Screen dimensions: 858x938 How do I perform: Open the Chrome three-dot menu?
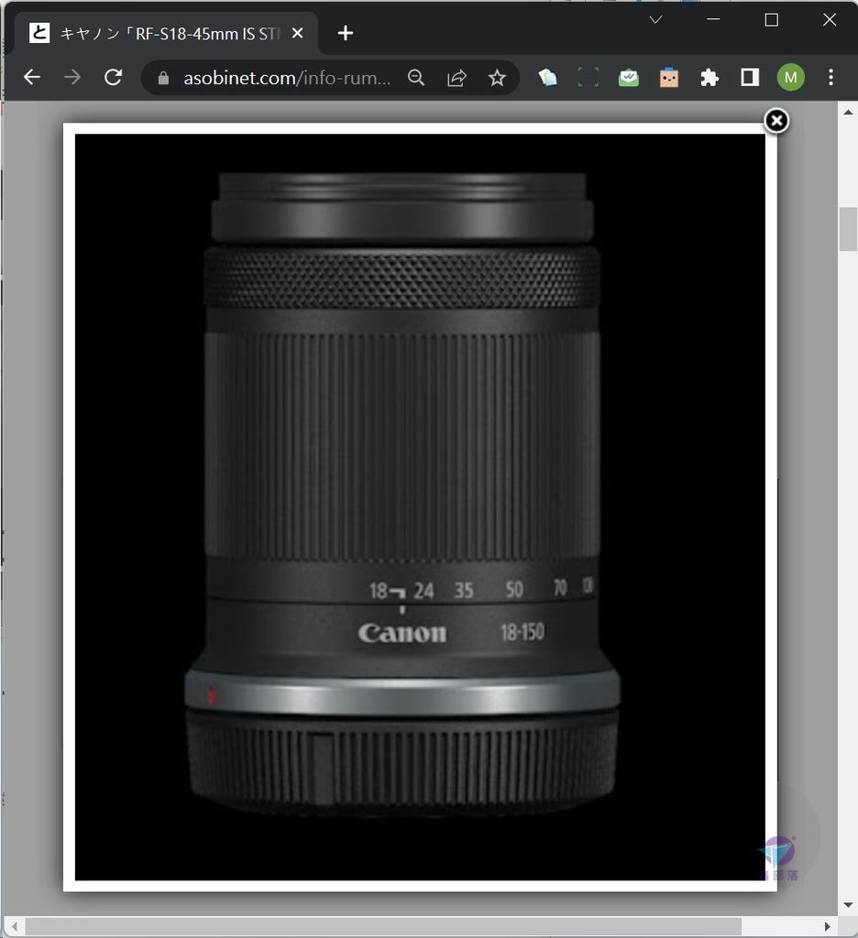tap(830, 77)
